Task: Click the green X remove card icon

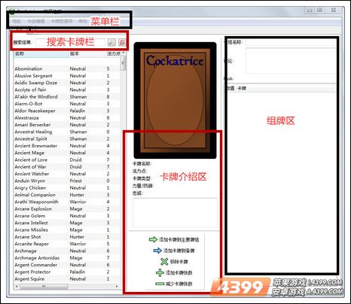Action: [164, 262]
